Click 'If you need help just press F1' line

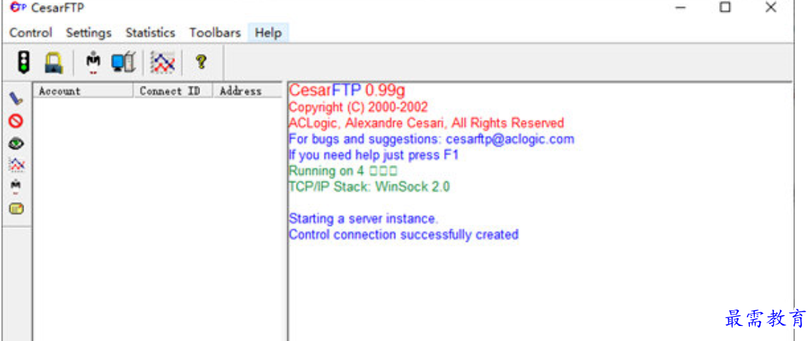[x=373, y=154]
